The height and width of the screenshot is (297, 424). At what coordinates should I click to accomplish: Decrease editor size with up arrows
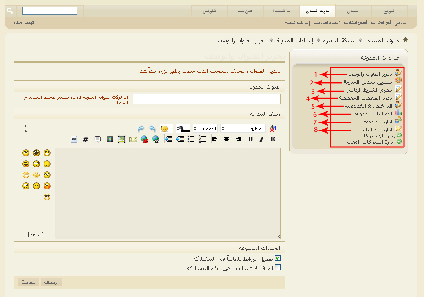point(26,126)
